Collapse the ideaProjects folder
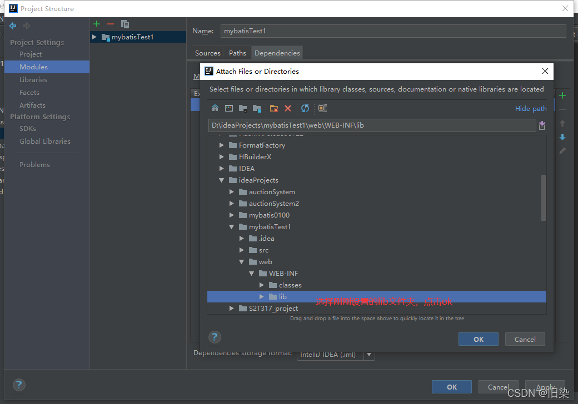578x404 pixels. 221,180
